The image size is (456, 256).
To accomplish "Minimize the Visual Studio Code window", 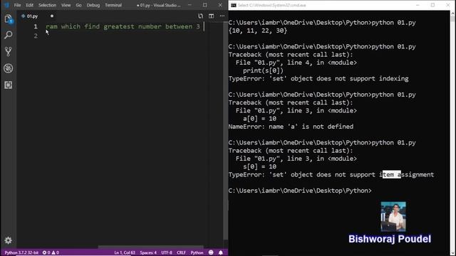I will [x=190, y=5].
